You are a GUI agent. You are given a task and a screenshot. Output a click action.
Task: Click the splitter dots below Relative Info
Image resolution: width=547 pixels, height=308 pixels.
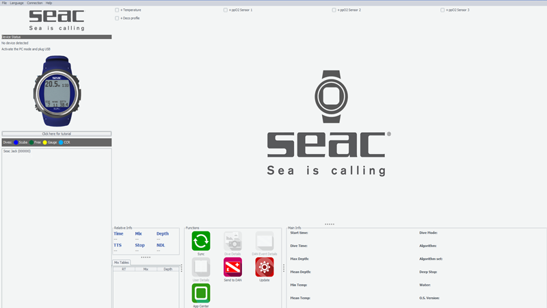pyautogui.click(x=146, y=257)
